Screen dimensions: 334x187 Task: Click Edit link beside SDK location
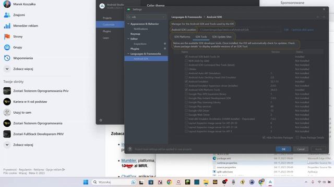point(287,30)
